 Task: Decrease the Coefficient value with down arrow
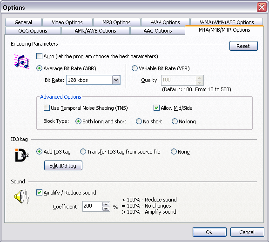click(106, 208)
